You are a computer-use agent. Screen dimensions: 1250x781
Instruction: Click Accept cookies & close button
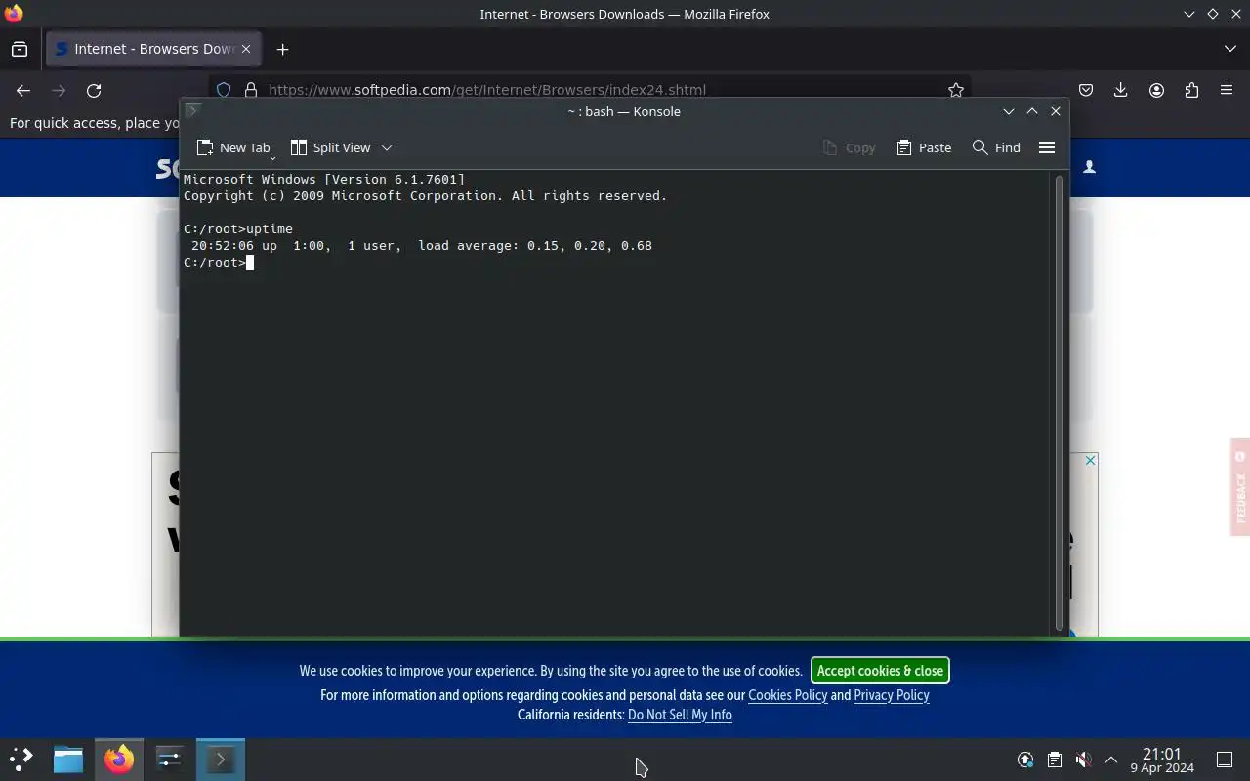tap(880, 671)
